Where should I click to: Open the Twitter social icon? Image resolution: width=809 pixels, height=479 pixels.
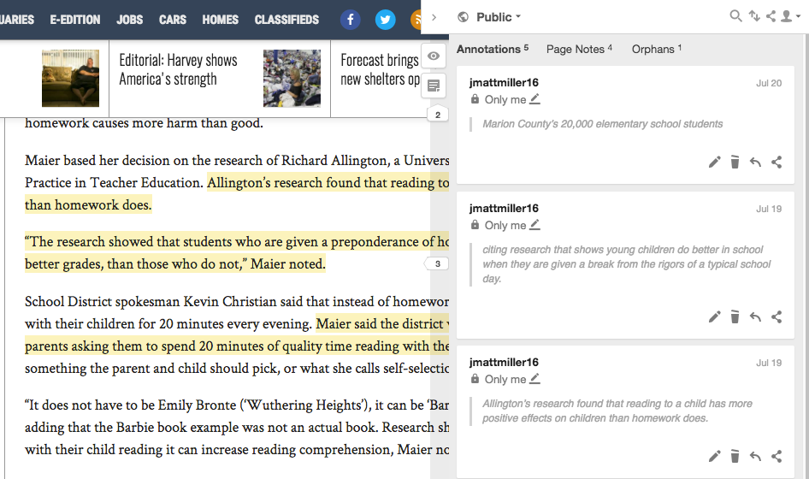pyautogui.click(x=385, y=20)
